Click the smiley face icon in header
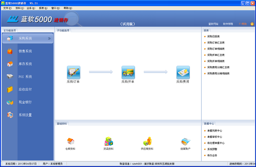Image resolution: width=256 pixels, height=167 pixels. [x=252, y=24]
